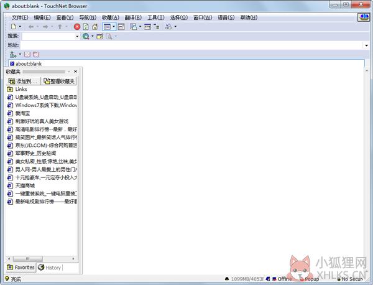Click the tab list tree icon
The width and height of the screenshot is (373, 285).
[x=156, y=27]
